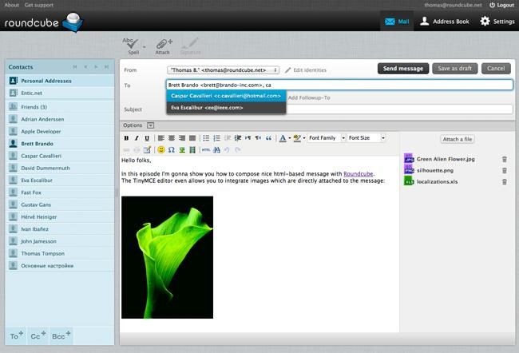Open the text color picker arrow
This screenshot has height=353, width=519.
point(290,138)
